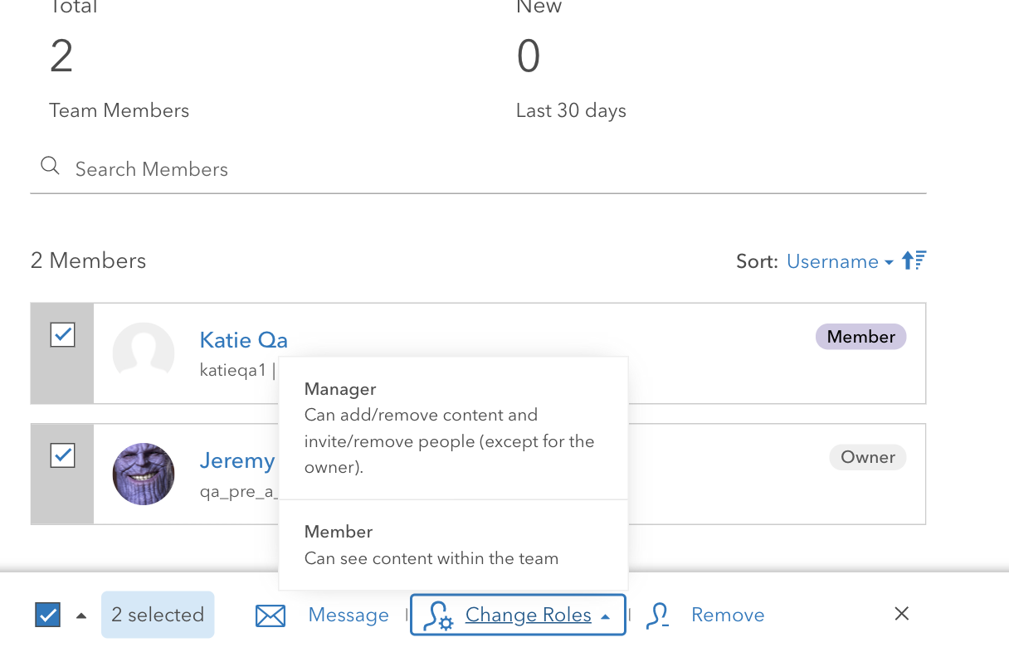Click the Remove action for selected members
This screenshot has width=1009, height=652.
tap(727, 615)
